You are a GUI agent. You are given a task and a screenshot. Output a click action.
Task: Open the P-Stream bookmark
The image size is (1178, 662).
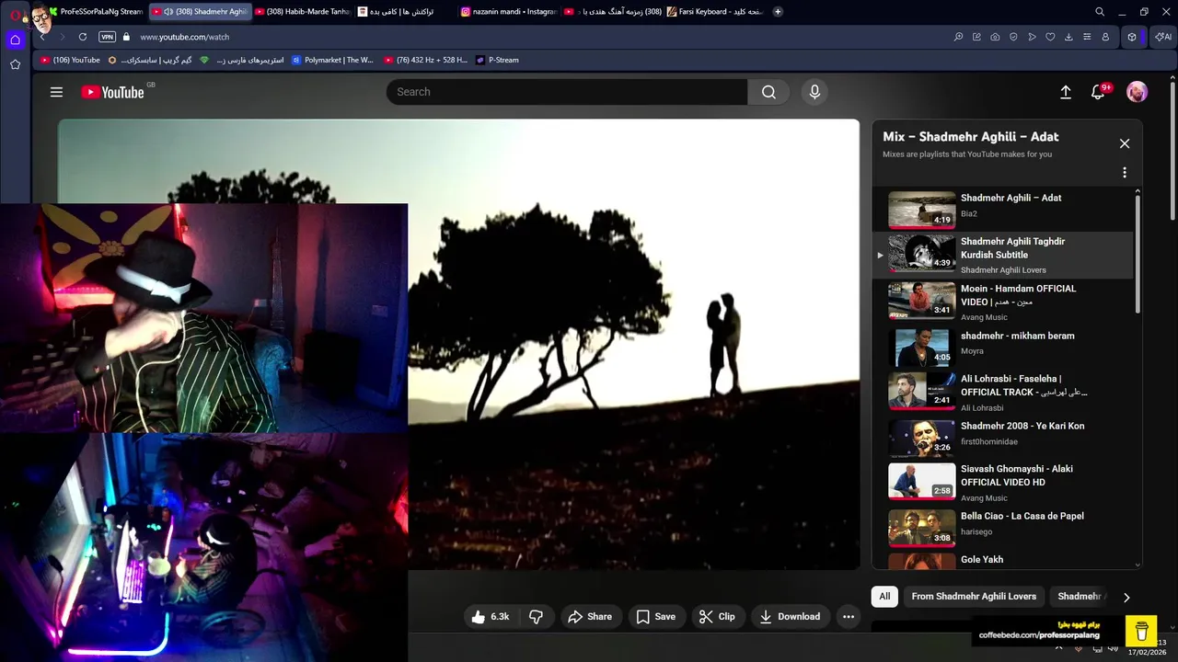[x=497, y=60]
